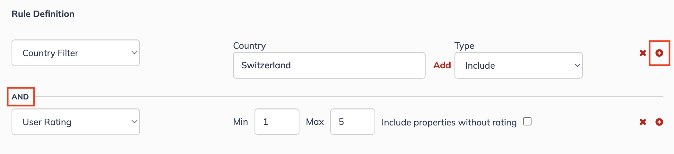Open the Country Filter rule type dropdown
Screen dimensions: 674x154
(76, 53)
